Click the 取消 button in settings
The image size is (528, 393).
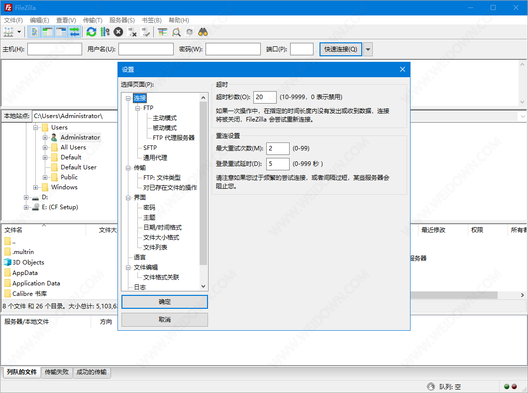tap(165, 319)
